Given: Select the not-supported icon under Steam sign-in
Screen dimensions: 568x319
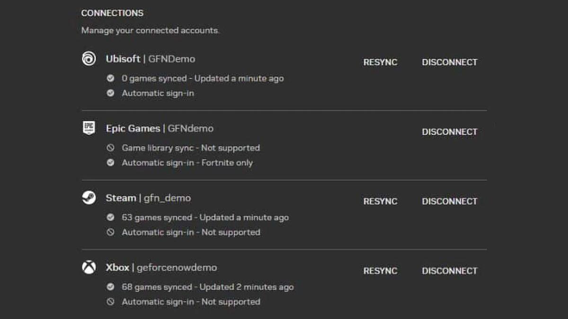Looking at the screenshot, I should 111,232.
